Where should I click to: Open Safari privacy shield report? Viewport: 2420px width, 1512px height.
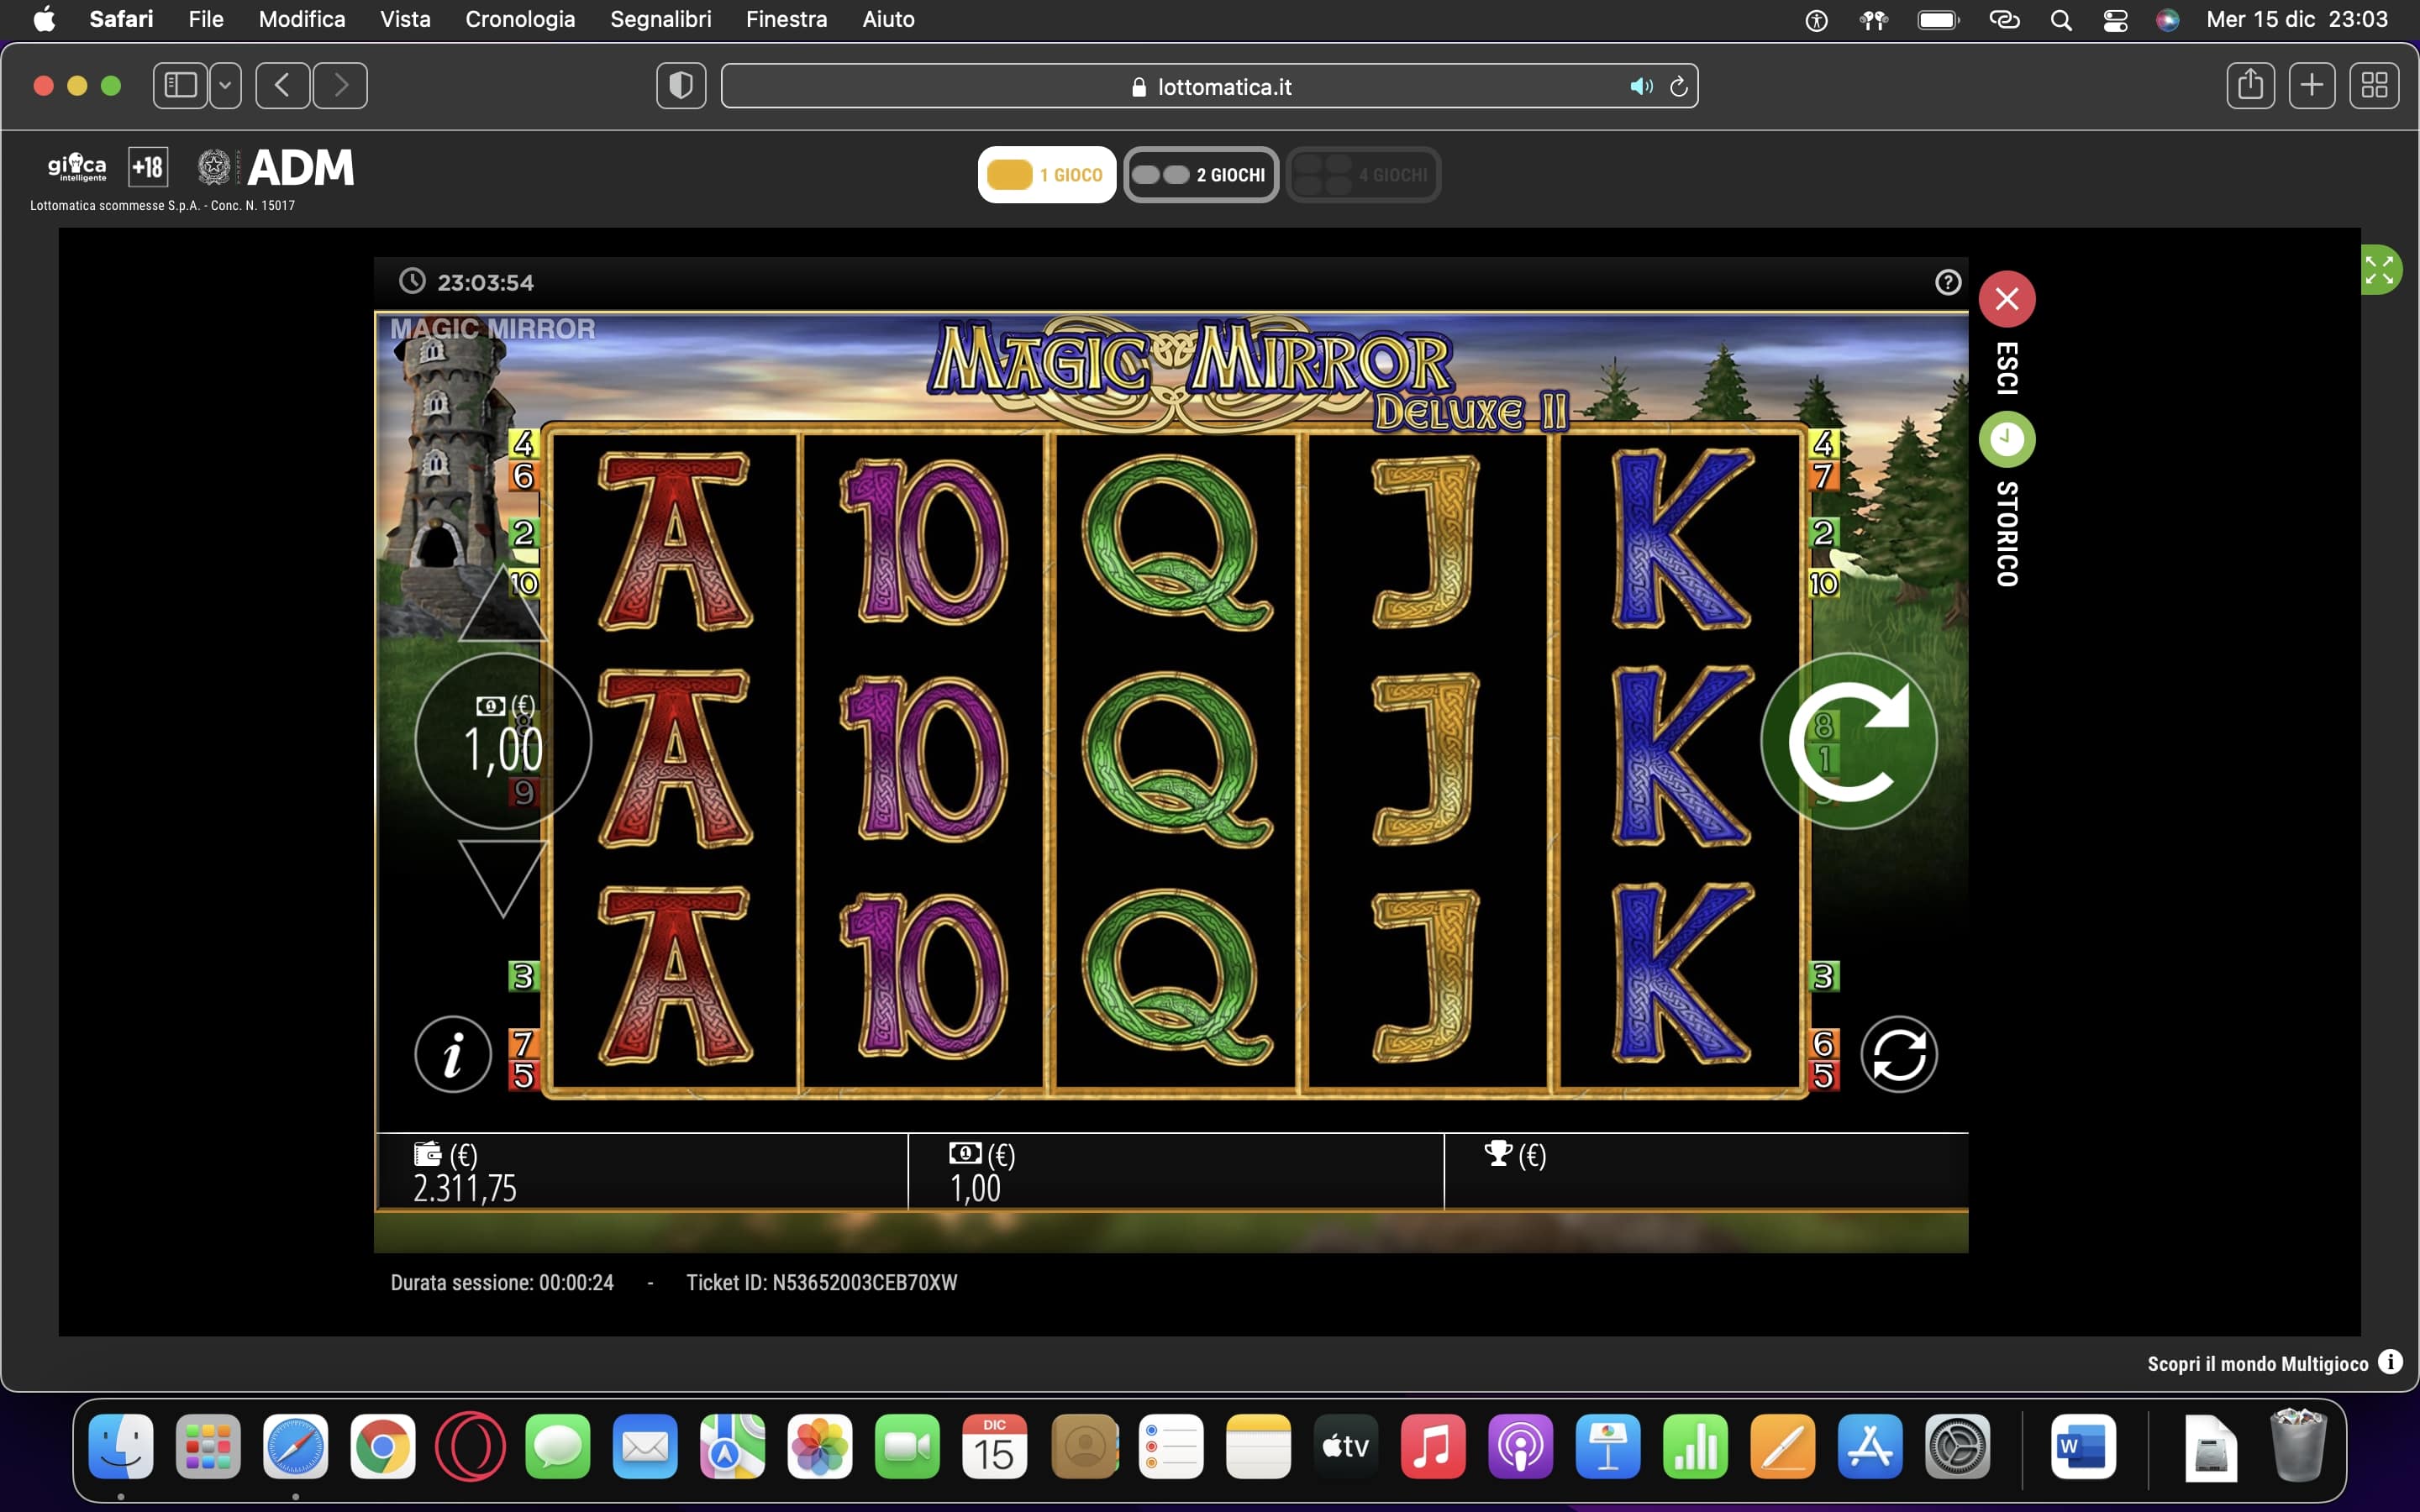tap(681, 86)
